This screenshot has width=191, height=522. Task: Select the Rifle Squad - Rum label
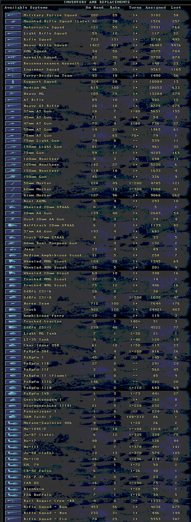coord(45,507)
